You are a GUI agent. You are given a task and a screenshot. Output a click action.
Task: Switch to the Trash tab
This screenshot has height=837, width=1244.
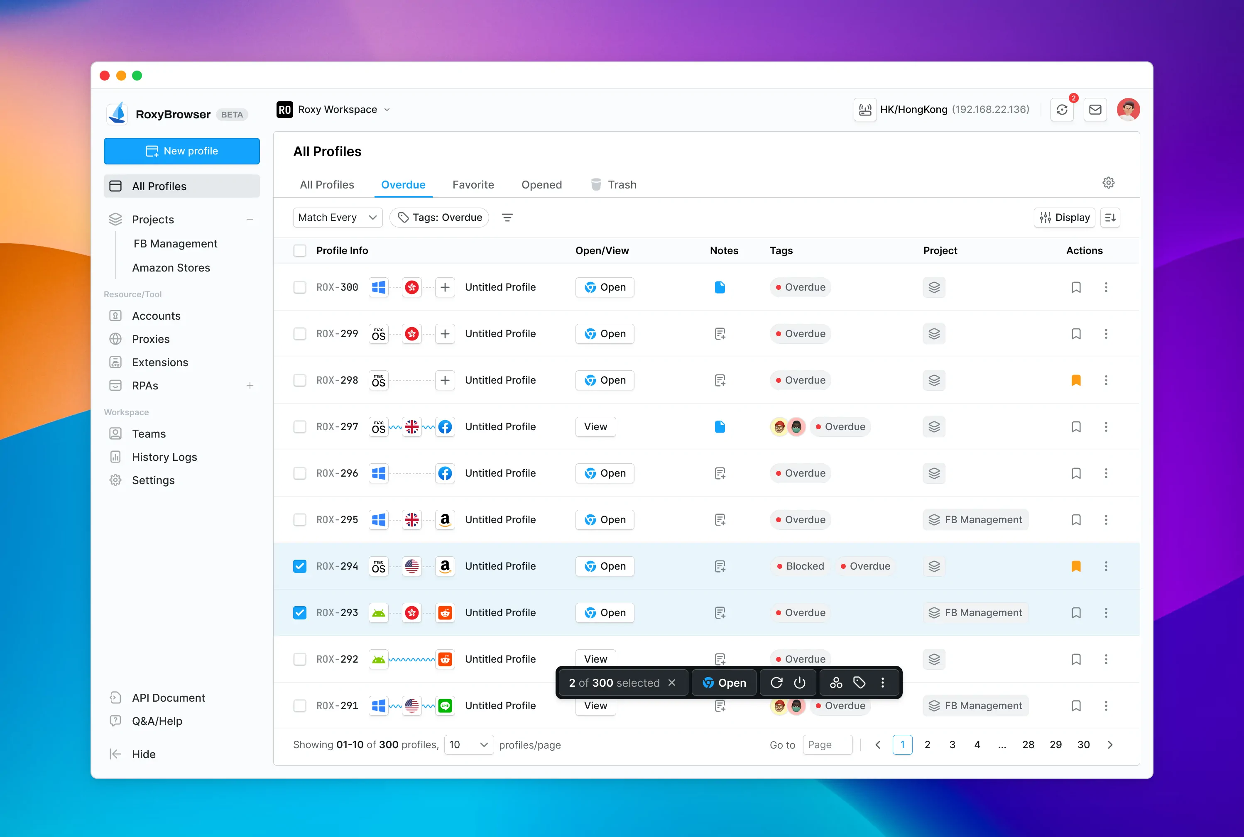click(x=613, y=185)
